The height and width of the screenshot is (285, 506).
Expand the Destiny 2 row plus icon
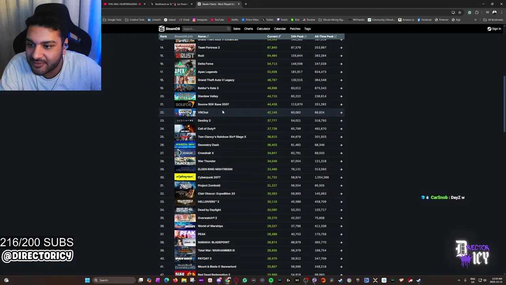tap(341, 121)
